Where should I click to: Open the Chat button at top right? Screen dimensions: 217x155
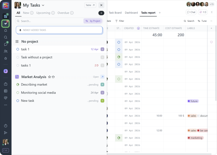pos(191,12)
